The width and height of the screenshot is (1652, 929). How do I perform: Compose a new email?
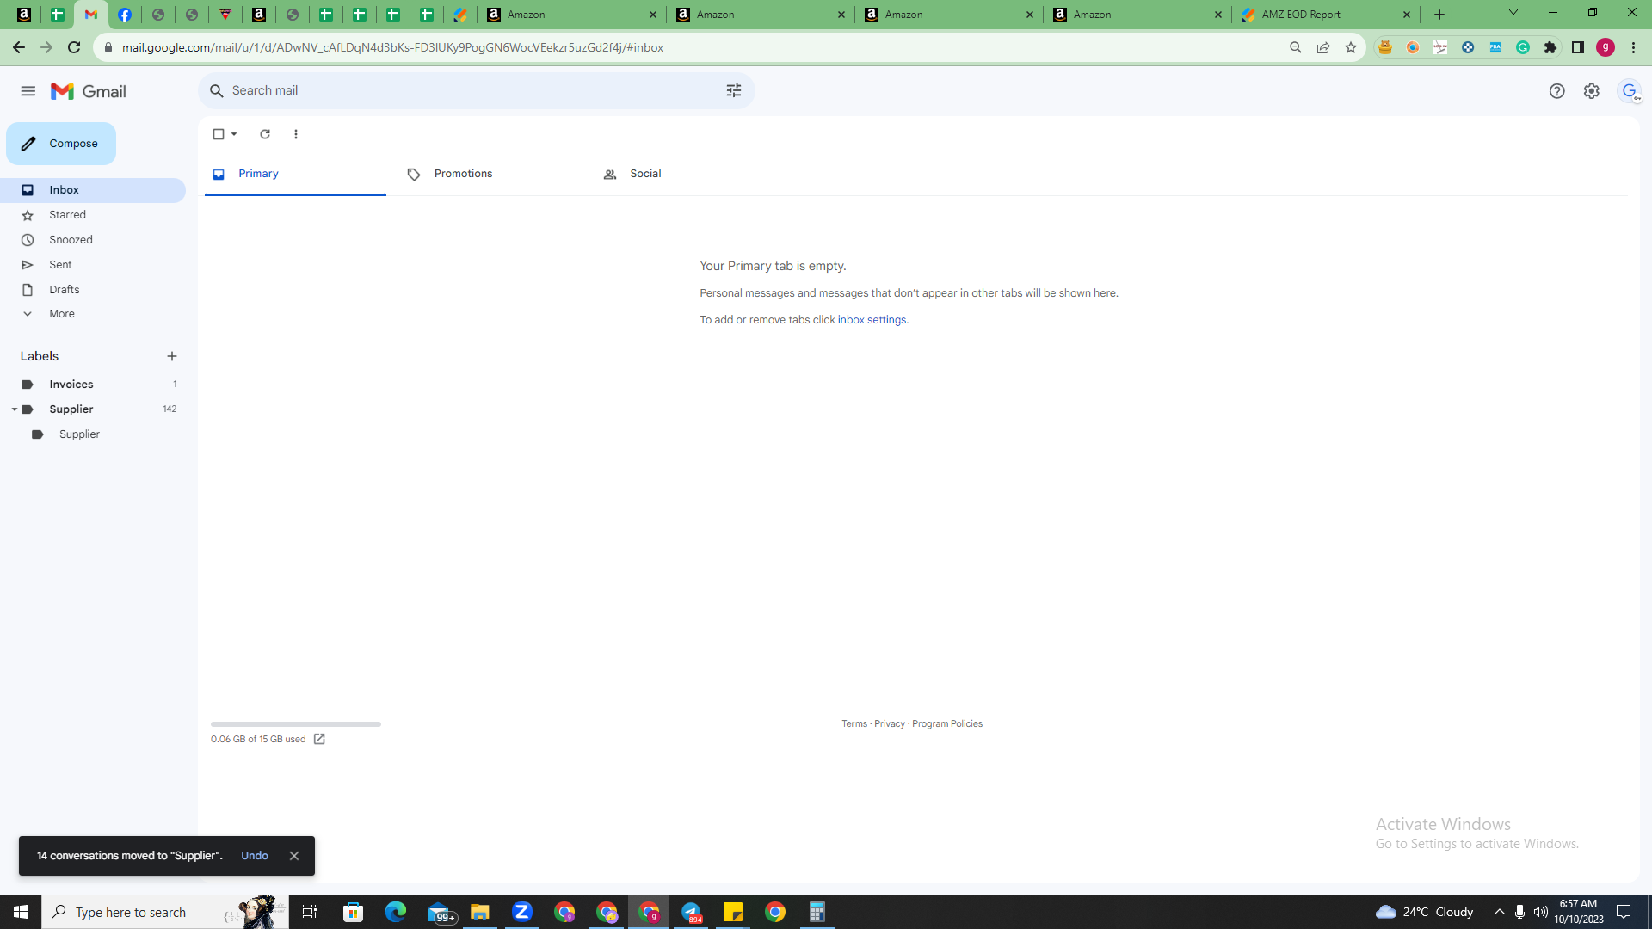coord(61,144)
